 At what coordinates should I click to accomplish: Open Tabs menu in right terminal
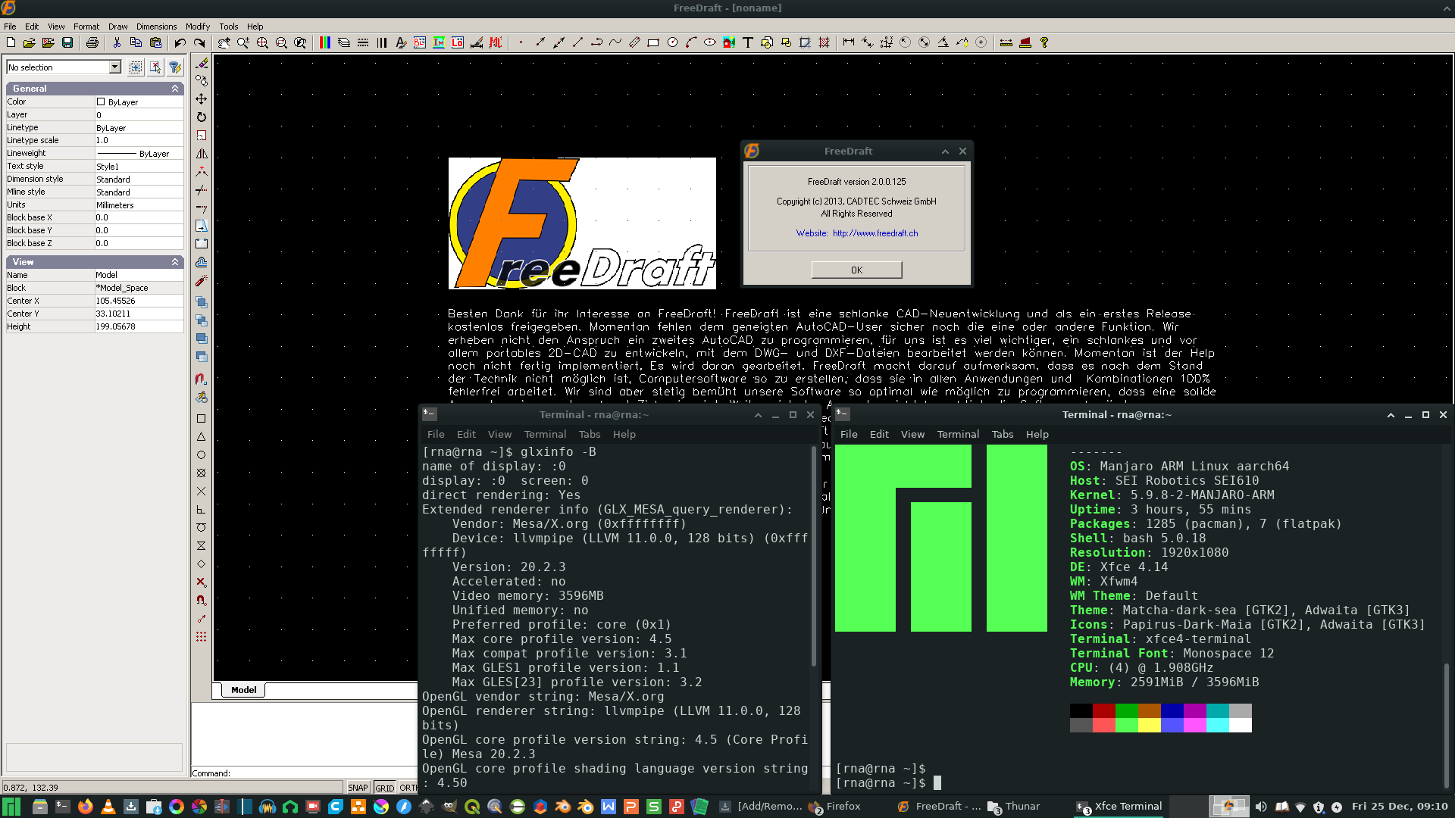(1002, 434)
